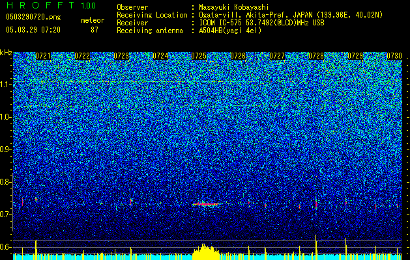
Task: Click the red echo trace below the 0728 marker
Action: (316, 203)
